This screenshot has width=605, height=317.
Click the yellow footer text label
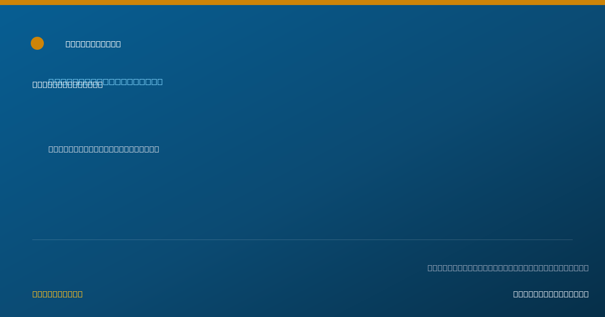[x=57, y=294]
